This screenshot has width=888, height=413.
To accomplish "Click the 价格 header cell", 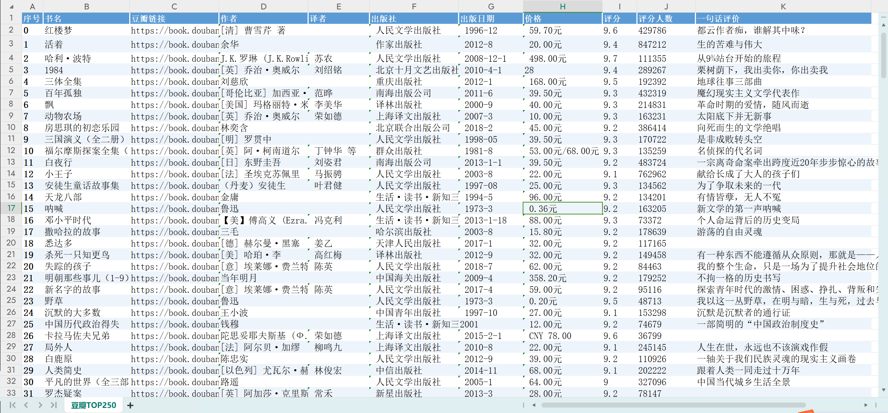I will point(562,18).
